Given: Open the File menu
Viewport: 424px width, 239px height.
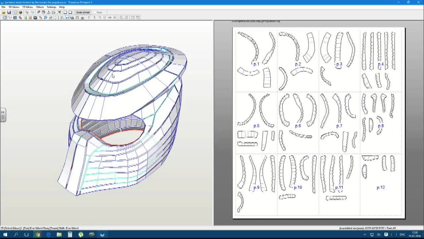Looking at the screenshot, I should click(x=3, y=7).
